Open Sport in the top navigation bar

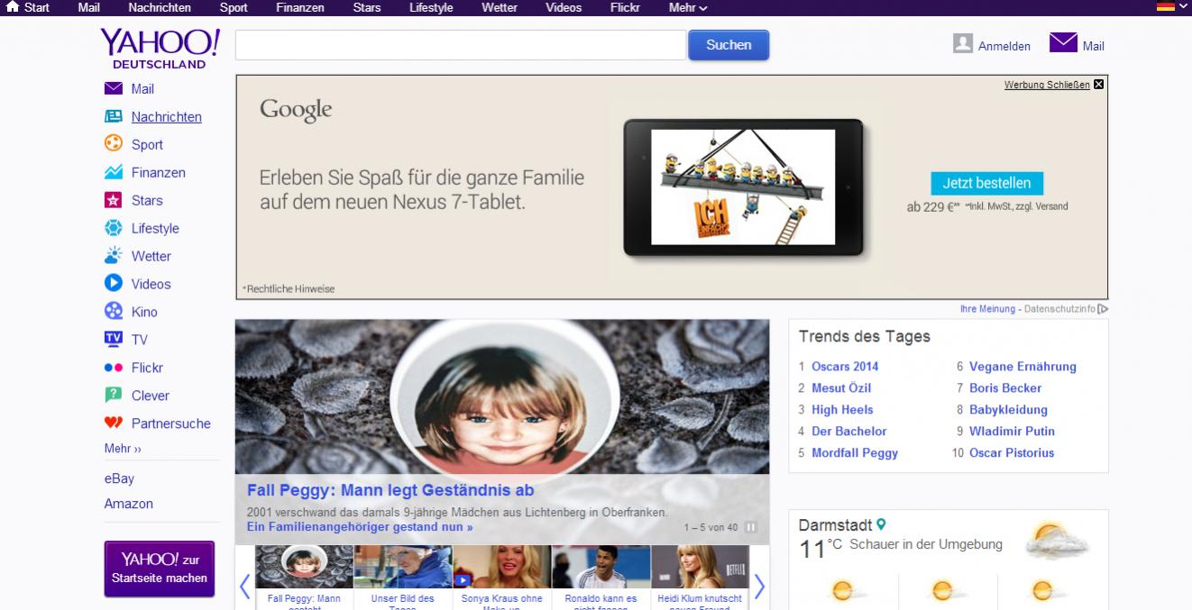pos(234,7)
